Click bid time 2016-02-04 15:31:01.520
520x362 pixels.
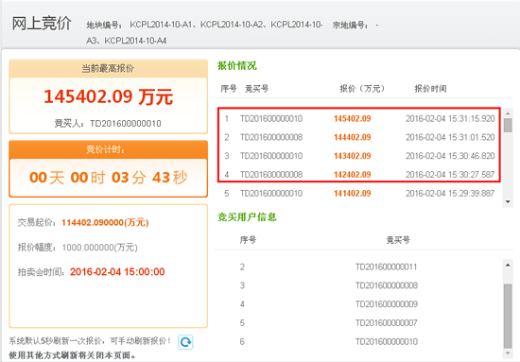(x=450, y=137)
